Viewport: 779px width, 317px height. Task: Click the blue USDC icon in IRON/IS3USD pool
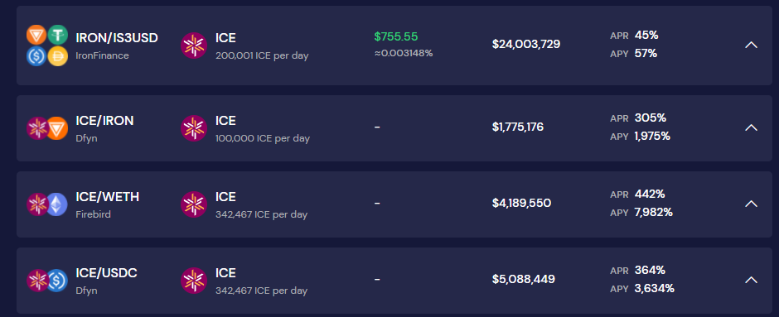(x=36, y=56)
